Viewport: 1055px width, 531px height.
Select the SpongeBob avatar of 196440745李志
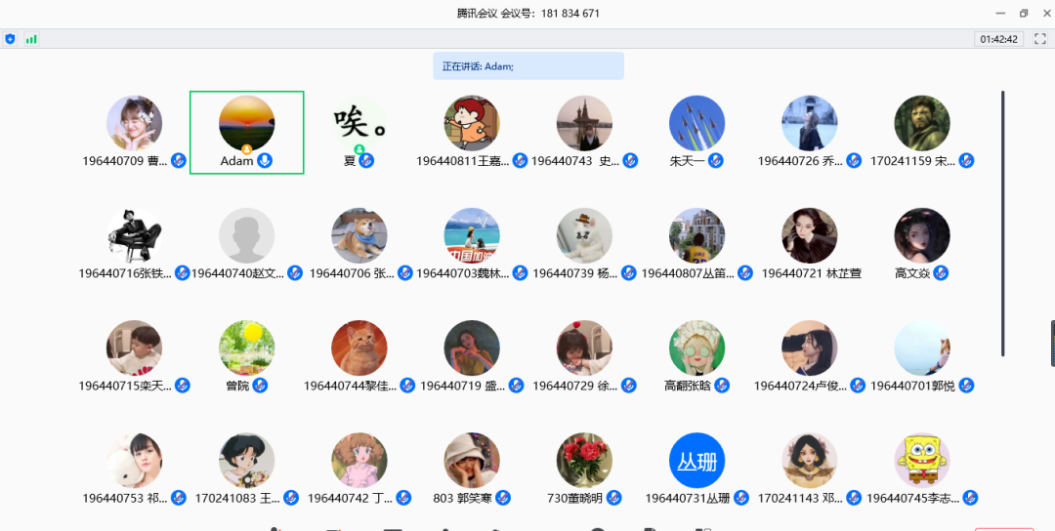coord(922,461)
